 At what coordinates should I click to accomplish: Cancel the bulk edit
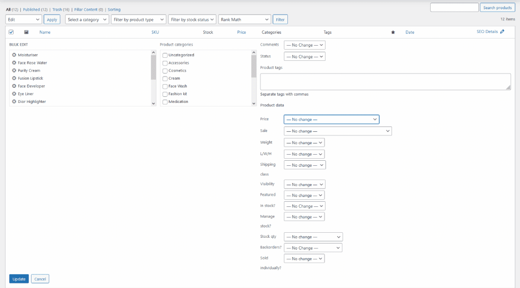click(40, 279)
